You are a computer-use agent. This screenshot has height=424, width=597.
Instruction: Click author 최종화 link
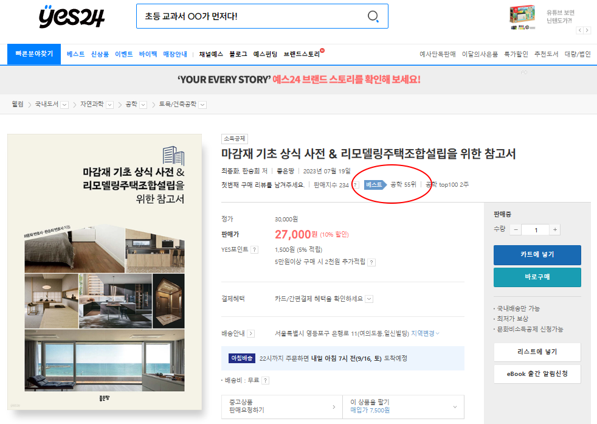coord(230,171)
